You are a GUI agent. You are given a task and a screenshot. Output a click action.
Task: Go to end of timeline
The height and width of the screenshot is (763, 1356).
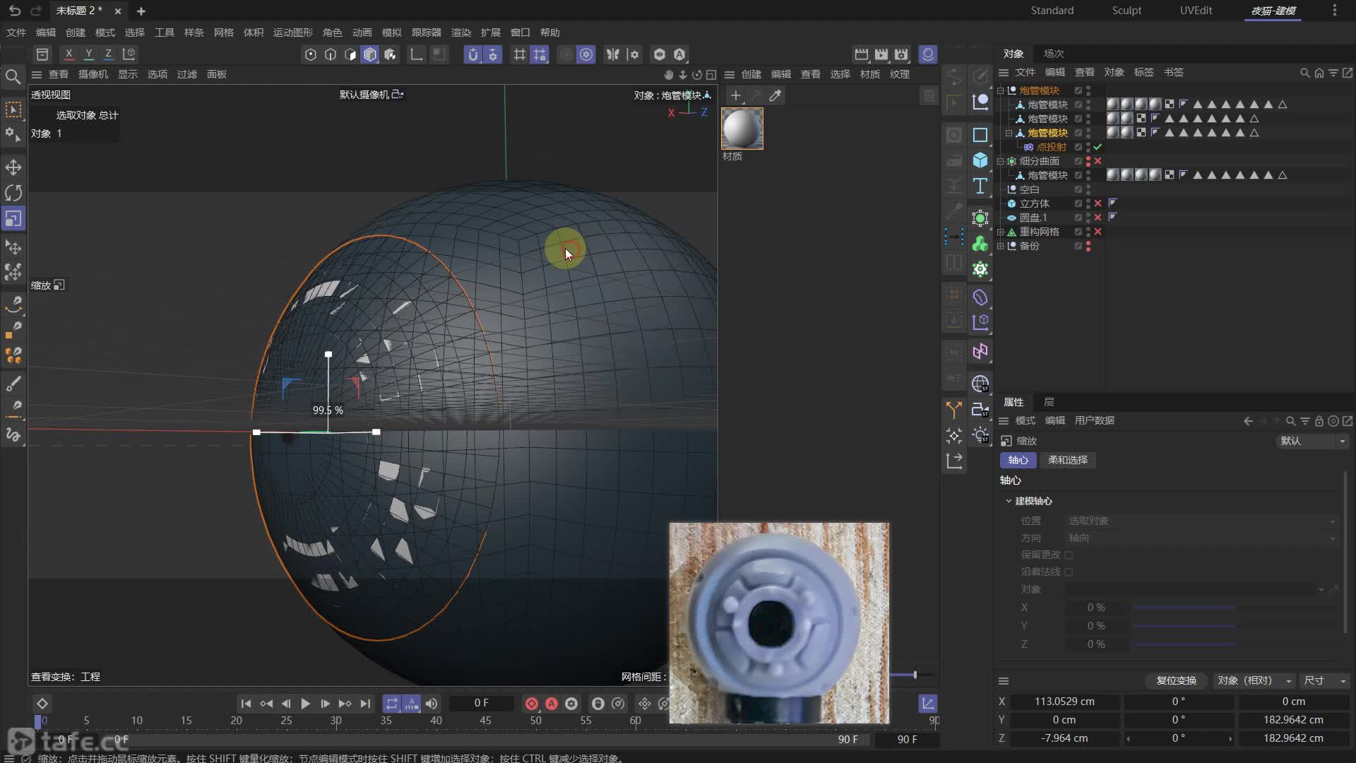(365, 704)
